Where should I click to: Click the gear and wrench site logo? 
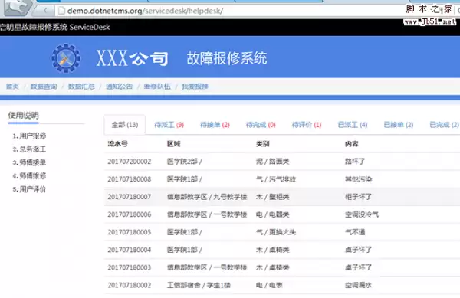click(x=66, y=58)
